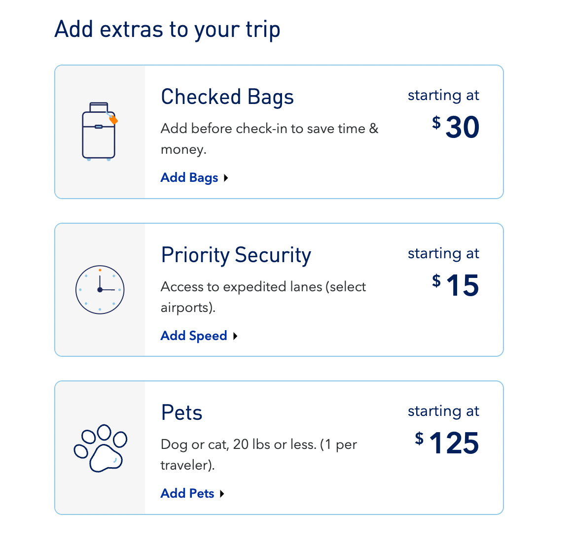This screenshot has height=547, width=572.
Task: Click the Add extras to your trip title
Action: click(167, 29)
